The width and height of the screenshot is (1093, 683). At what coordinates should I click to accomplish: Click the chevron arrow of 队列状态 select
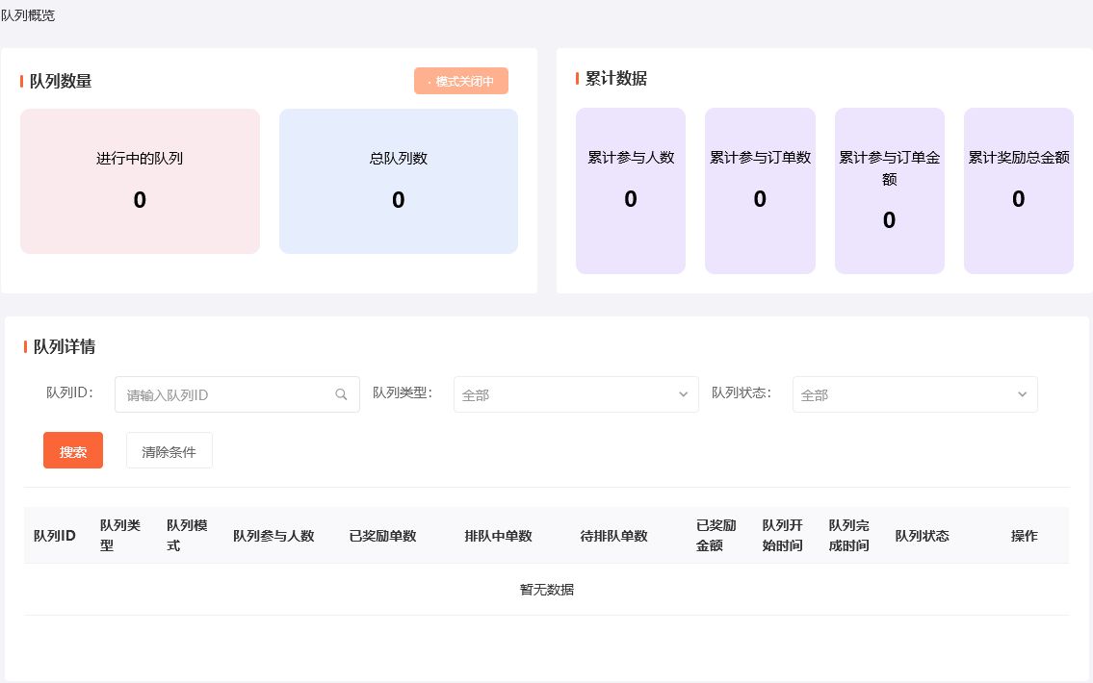tap(1022, 394)
